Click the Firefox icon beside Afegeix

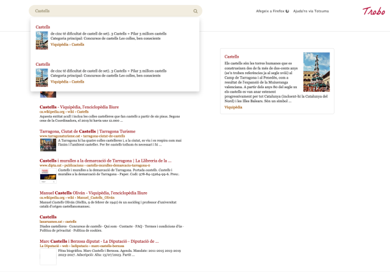click(x=287, y=11)
